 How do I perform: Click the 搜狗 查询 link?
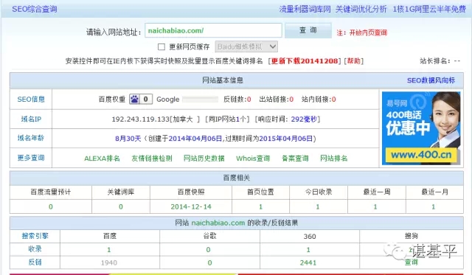[x=412, y=262]
